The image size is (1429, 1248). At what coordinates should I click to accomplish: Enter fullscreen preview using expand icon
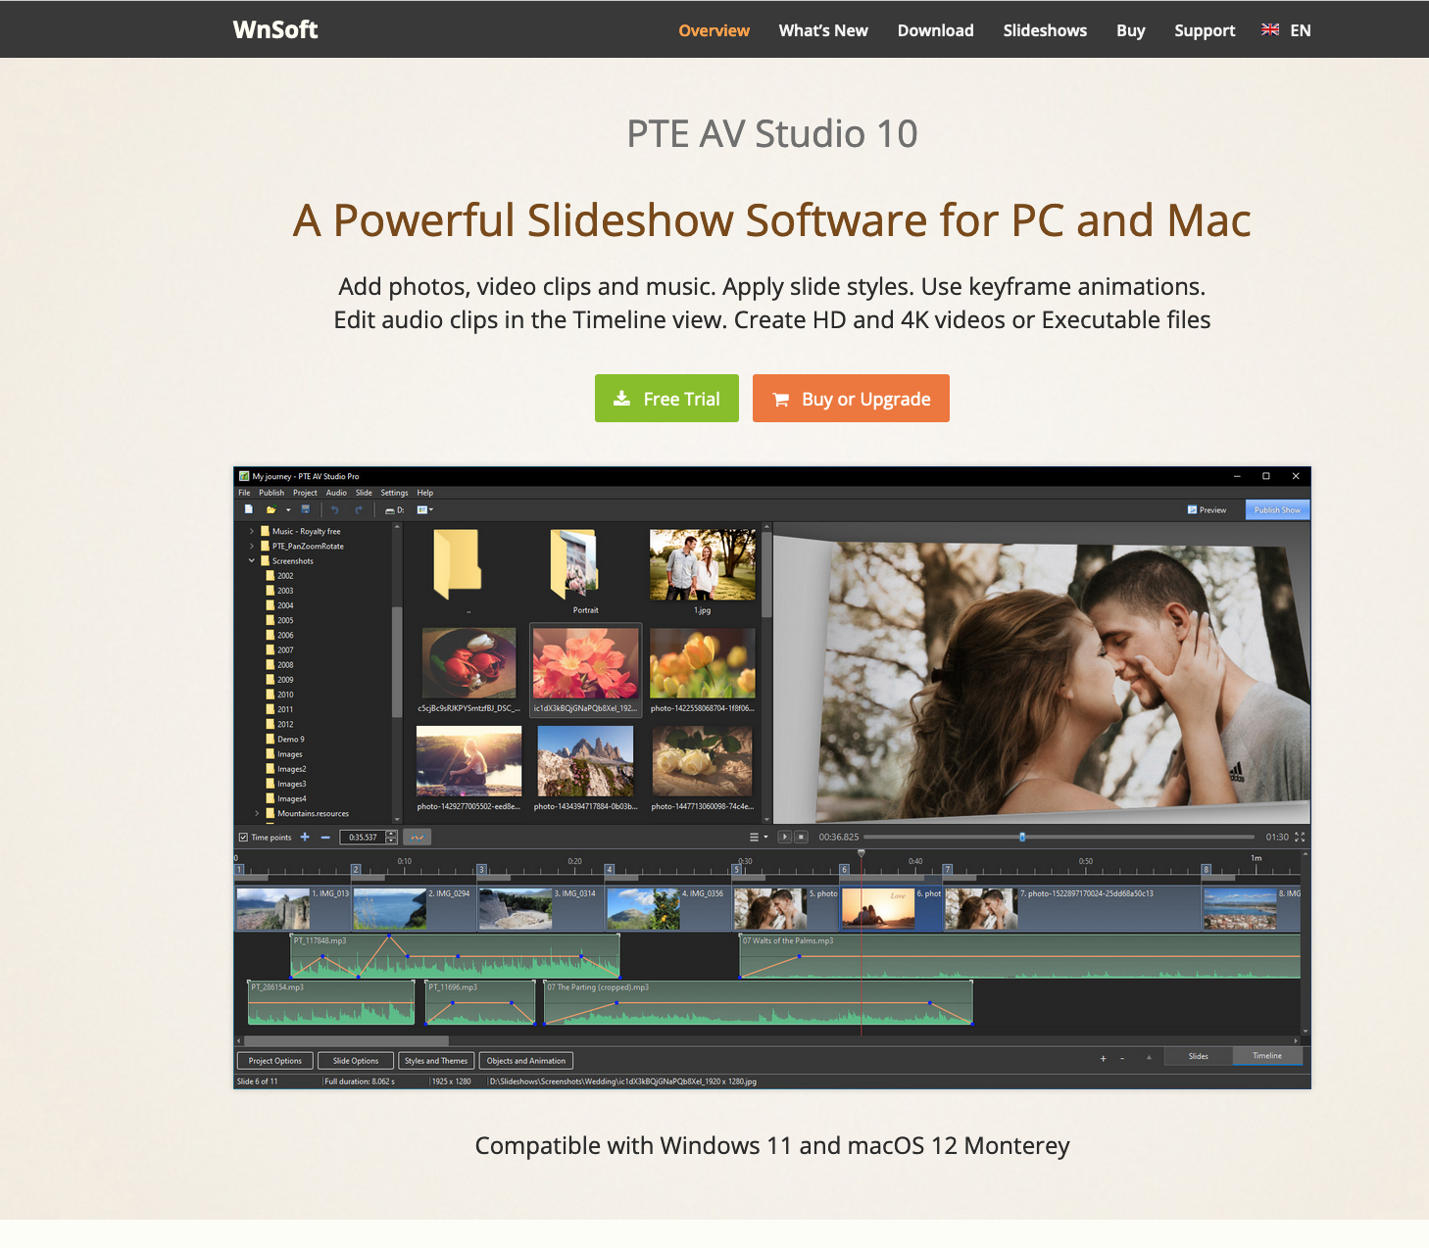pyautogui.click(x=1300, y=837)
